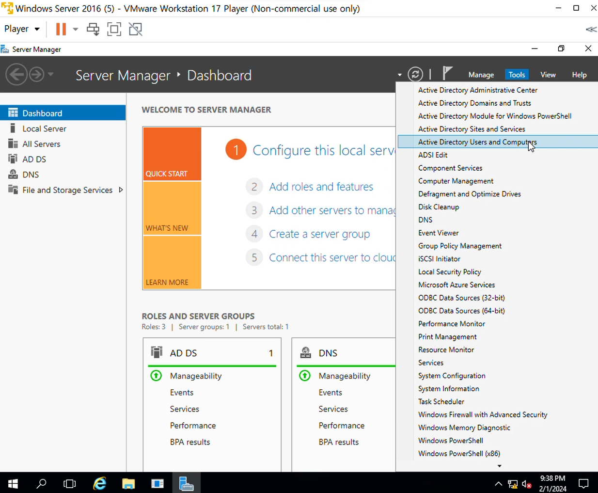The image size is (598, 493).
Task: Click VMware pause virtual machine icon
Action: point(61,29)
